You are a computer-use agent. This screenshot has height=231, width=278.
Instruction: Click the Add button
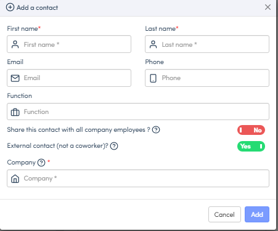(257, 214)
